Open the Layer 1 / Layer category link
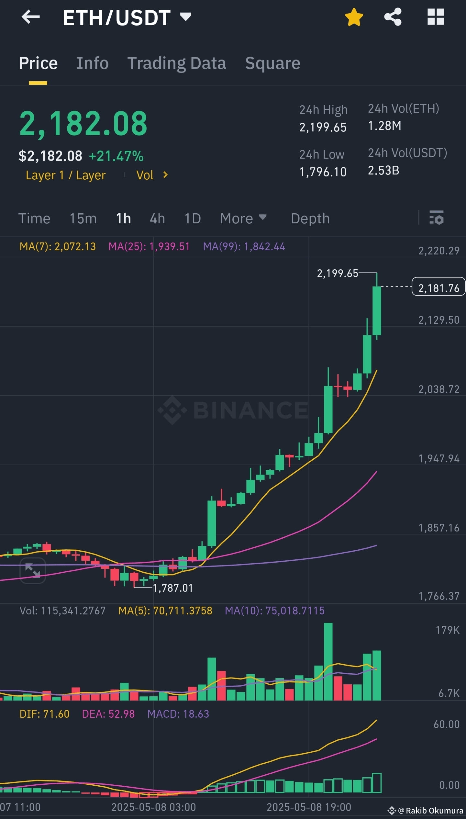This screenshot has height=819, width=466. coord(66,175)
